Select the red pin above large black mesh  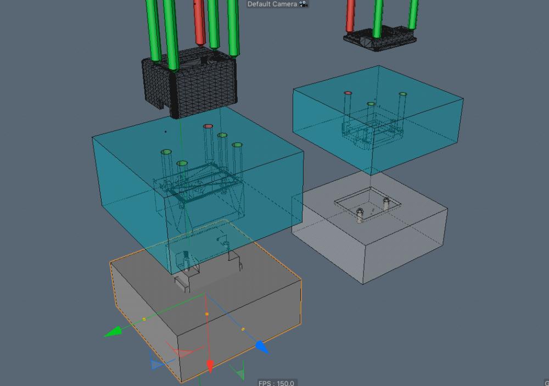coord(199,22)
